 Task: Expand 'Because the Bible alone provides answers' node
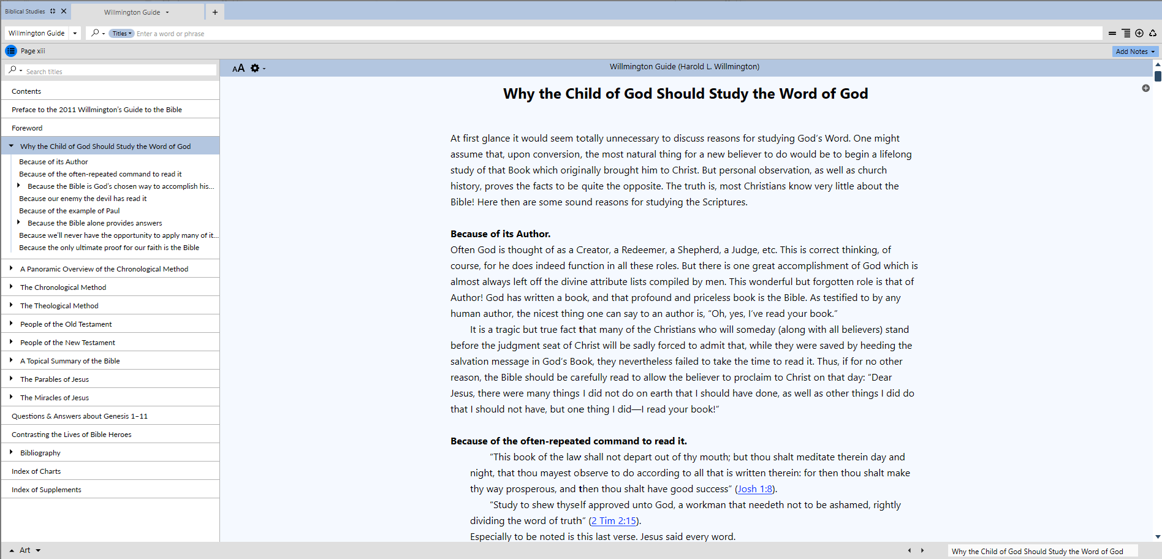click(18, 222)
